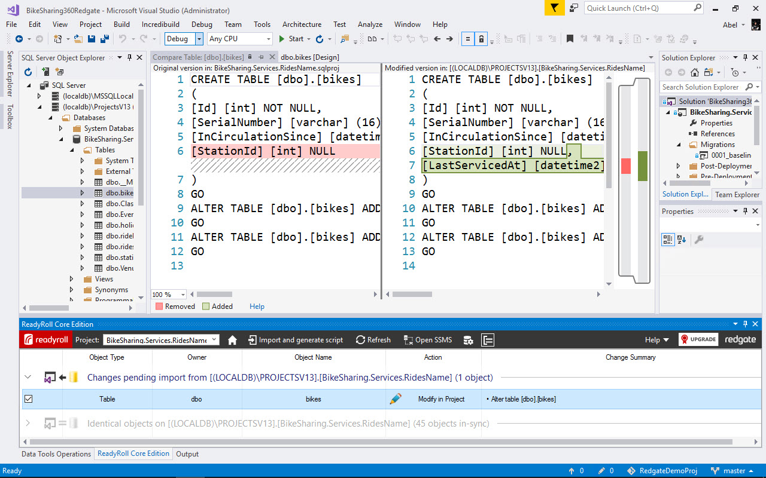Collapse the Migrations folder in Solution Explorer
This screenshot has width=766, height=478.
click(x=679, y=145)
